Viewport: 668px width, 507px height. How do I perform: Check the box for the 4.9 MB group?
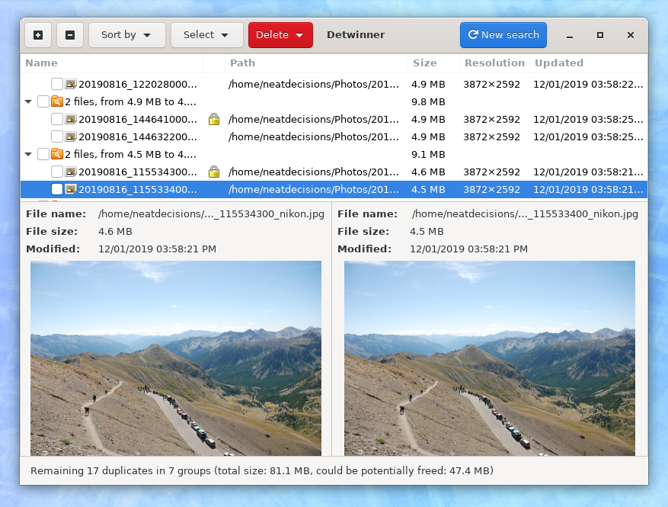click(43, 101)
